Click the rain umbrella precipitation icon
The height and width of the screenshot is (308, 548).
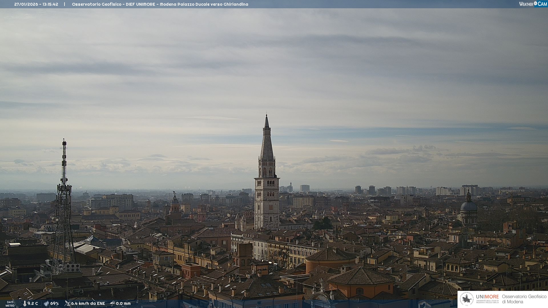(x=112, y=303)
